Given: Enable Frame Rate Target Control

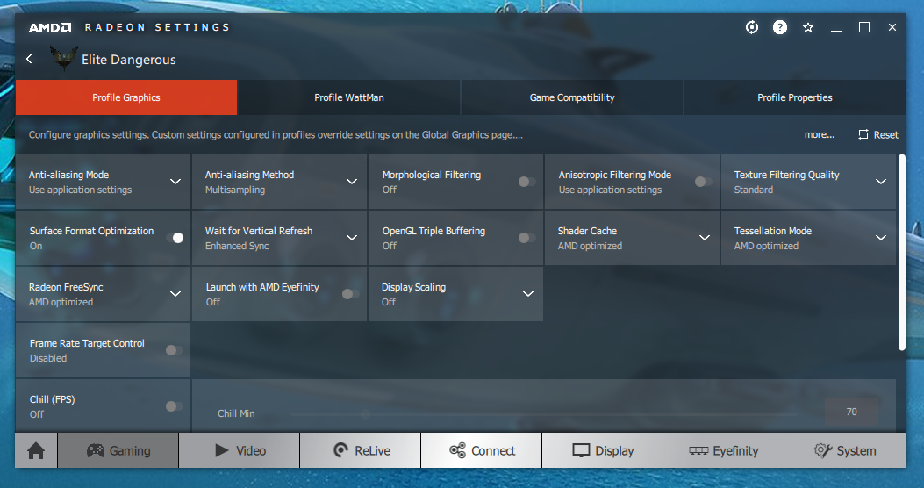Looking at the screenshot, I should pyautogui.click(x=175, y=350).
